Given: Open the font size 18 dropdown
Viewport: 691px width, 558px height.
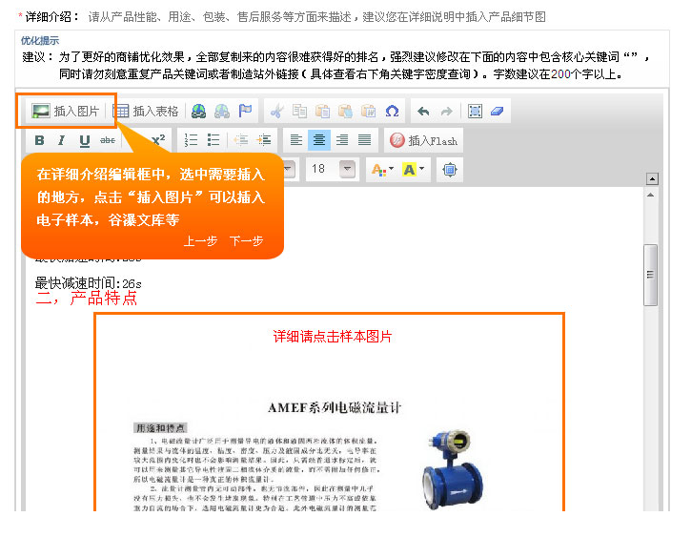Looking at the screenshot, I should click(x=348, y=170).
